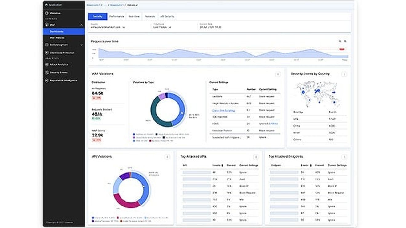Click the Illegal Resource Access row
The image size is (406, 228).
coord(245,103)
